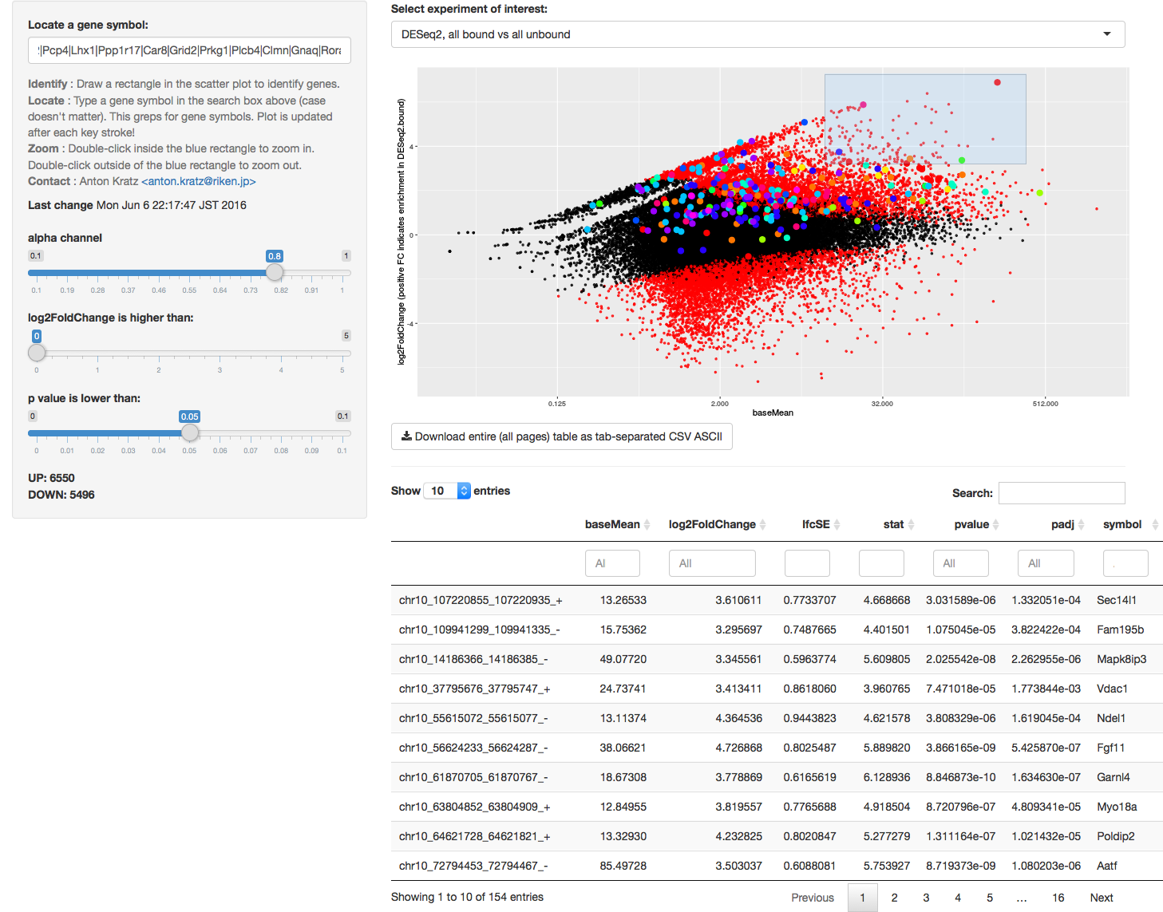Click the download icon on the CSV button

point(406,436)
